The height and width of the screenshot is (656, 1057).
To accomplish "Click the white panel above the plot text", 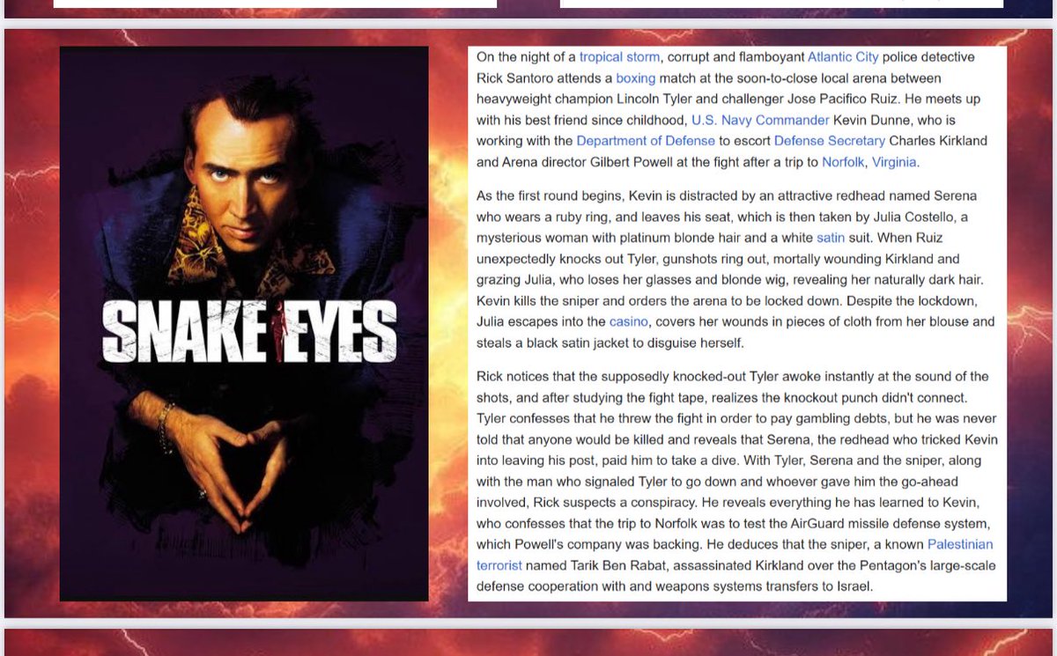I will (782, 4).
